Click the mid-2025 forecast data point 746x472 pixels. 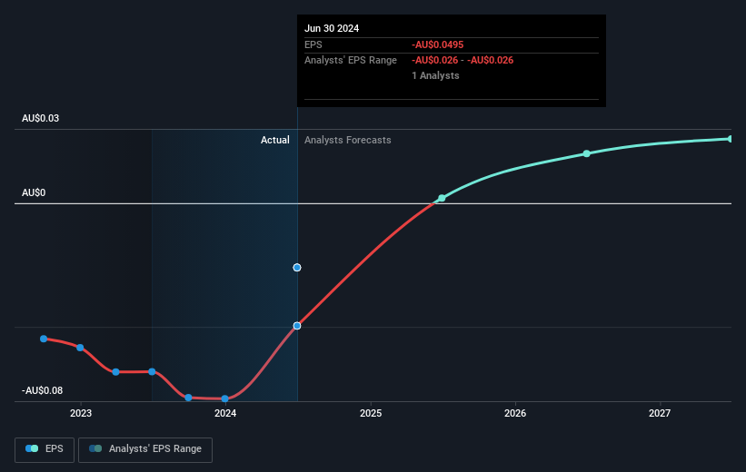442,198
